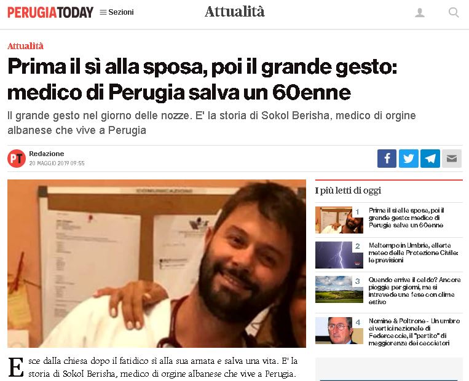Open the search magnifier icon
The height and width of the screenshot is (381, 469).
(x=454, y=12)
